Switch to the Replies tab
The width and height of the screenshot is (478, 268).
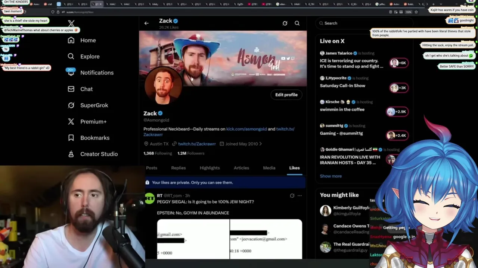tap(179, 168)
